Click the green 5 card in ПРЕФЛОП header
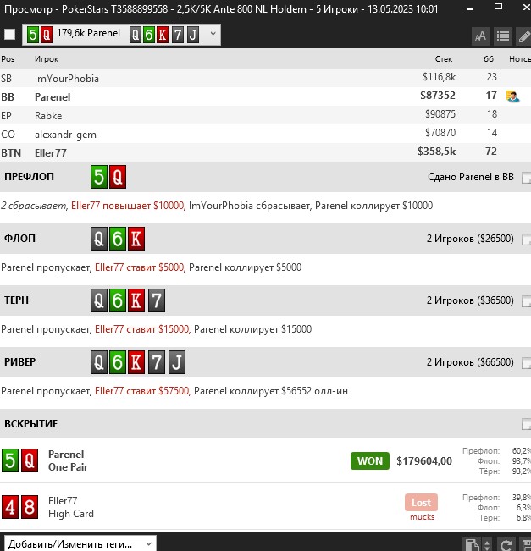 pyautogui.click(x=99, y=177)
